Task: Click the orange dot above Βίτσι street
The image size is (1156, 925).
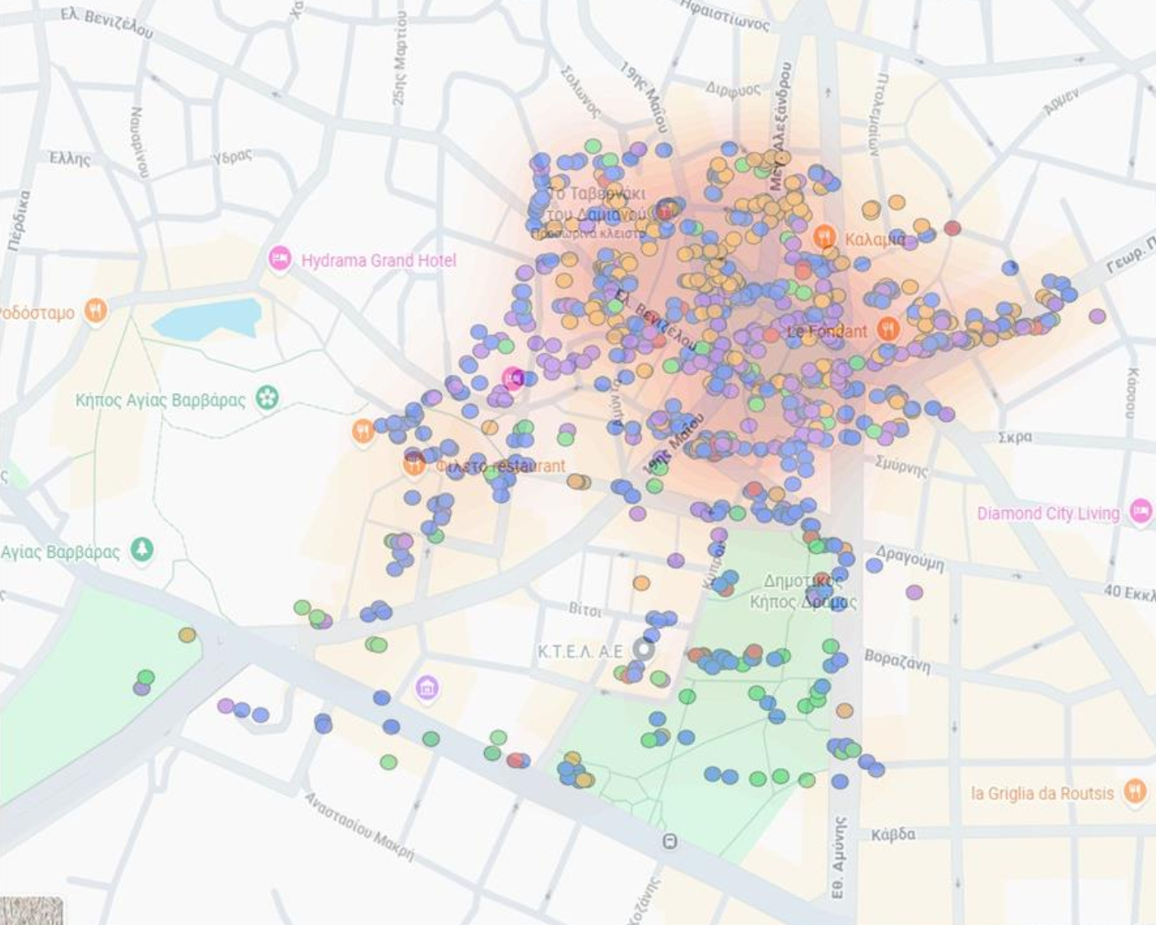Action: coord(641,583)
